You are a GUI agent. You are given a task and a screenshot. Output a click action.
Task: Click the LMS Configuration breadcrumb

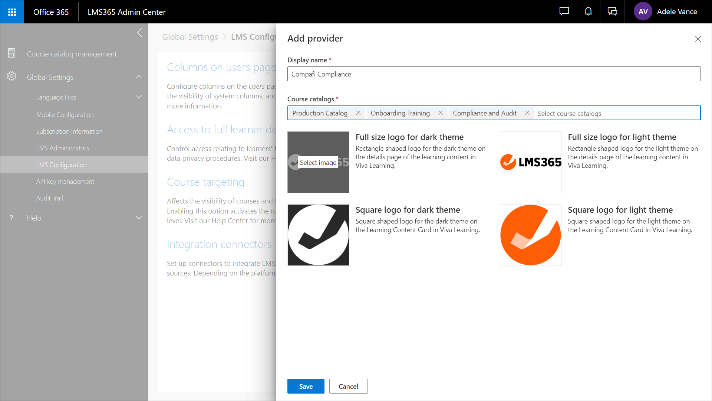coord(253,37)
